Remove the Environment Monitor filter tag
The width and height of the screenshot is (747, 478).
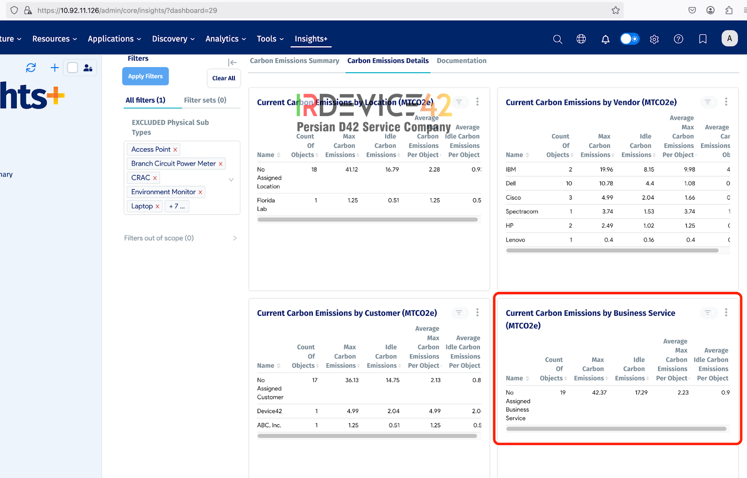pos(200,192)
